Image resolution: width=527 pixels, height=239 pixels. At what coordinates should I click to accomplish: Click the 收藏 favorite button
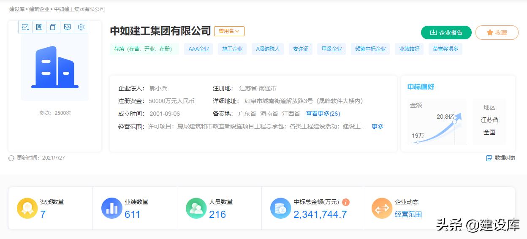(497, 33)
